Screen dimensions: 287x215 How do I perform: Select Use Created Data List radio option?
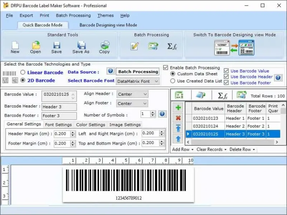click(173, 81)
